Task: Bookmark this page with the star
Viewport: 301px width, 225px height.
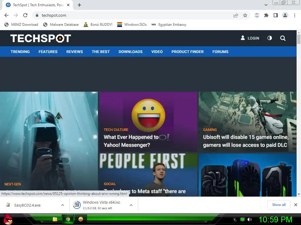Action: [245, 15]
